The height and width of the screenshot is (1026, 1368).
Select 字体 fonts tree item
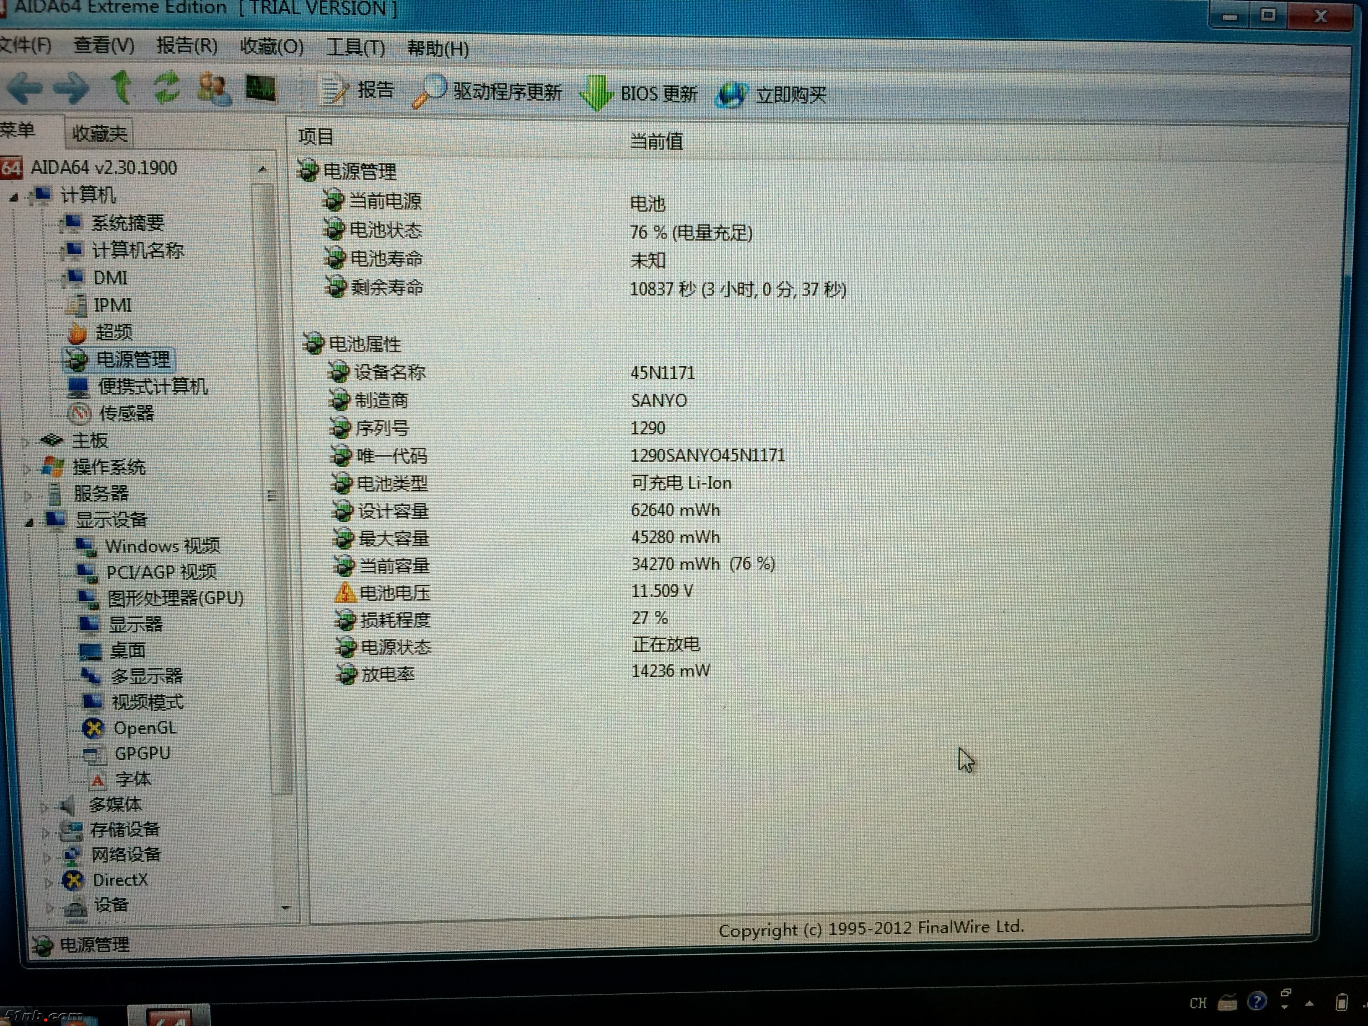coord(133,779)
